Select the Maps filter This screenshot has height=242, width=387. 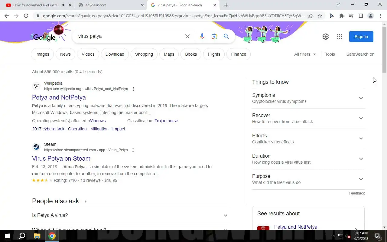pos(169,54)
